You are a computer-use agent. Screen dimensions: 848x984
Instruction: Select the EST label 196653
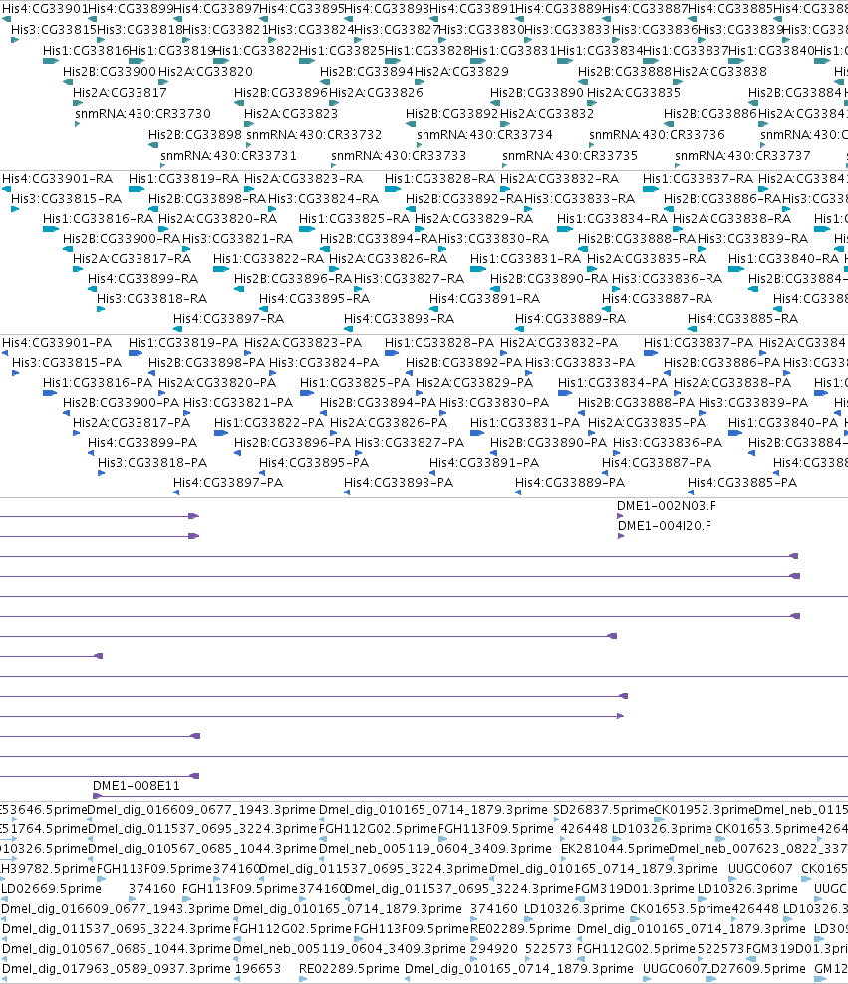[x=258, y=969]
